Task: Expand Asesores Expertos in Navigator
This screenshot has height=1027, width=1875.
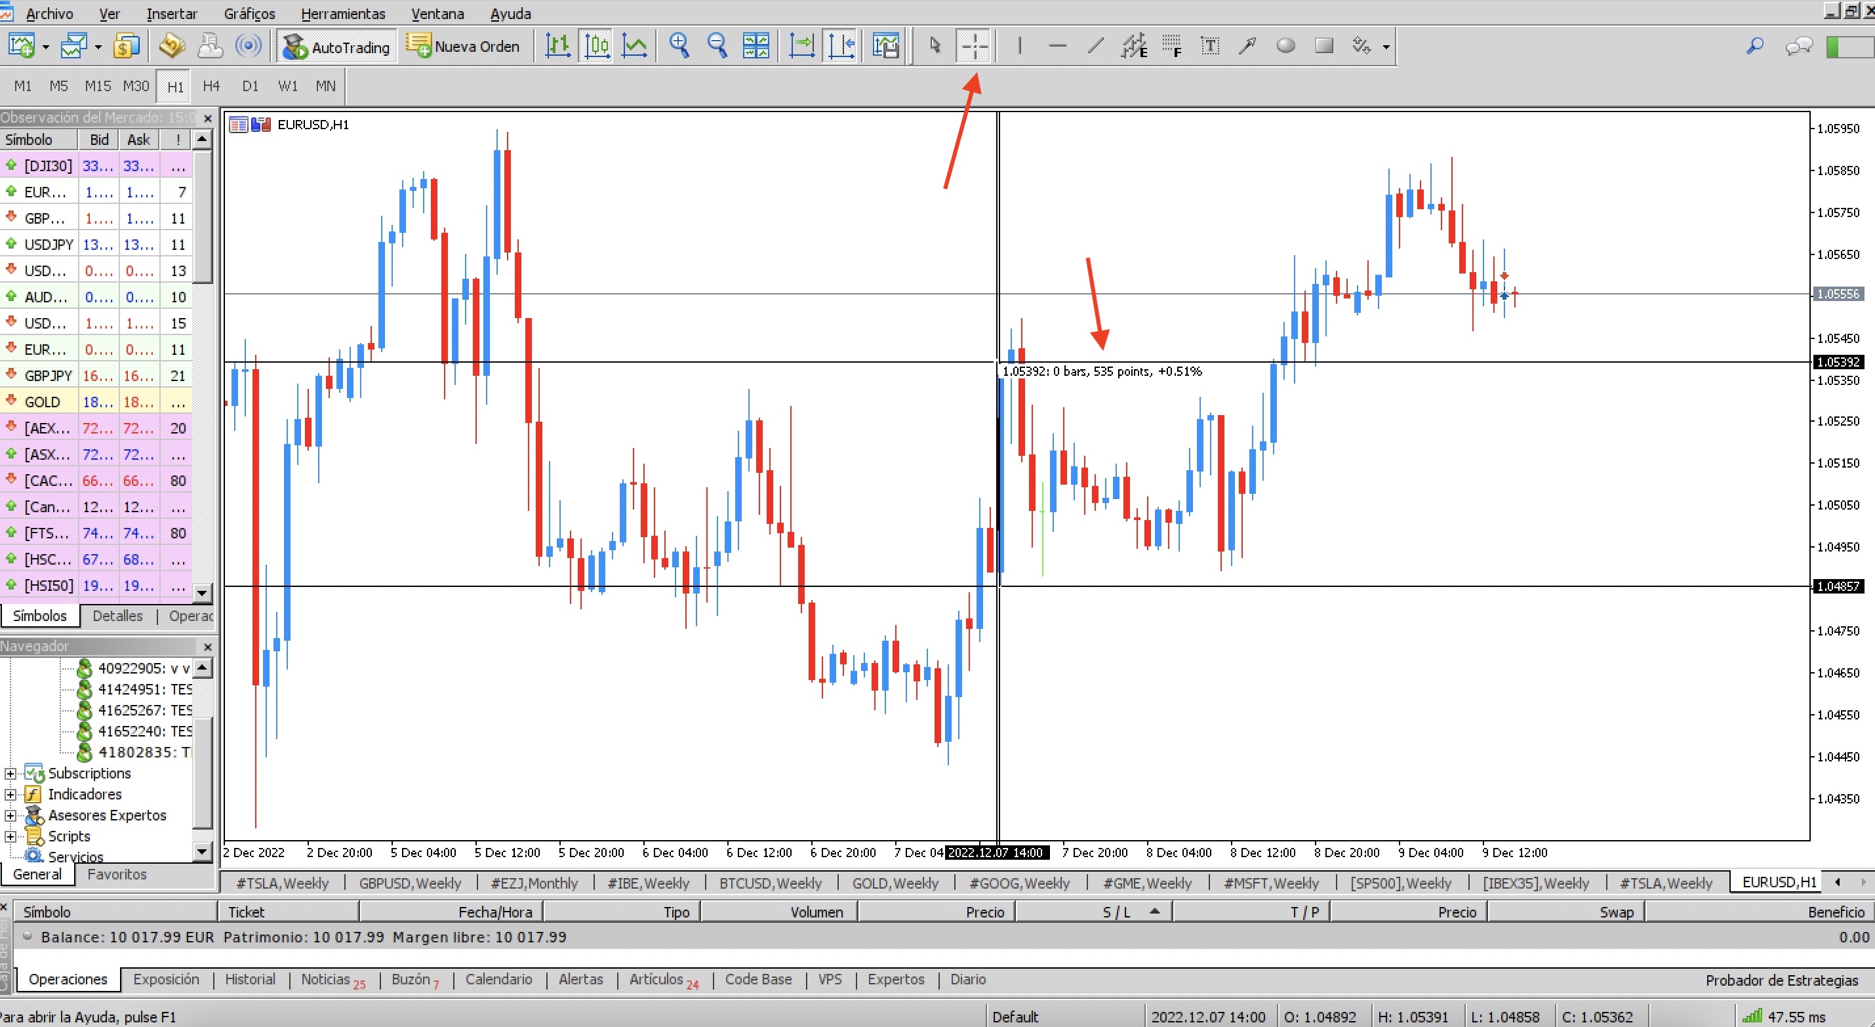Action: [x=10, y=816]
